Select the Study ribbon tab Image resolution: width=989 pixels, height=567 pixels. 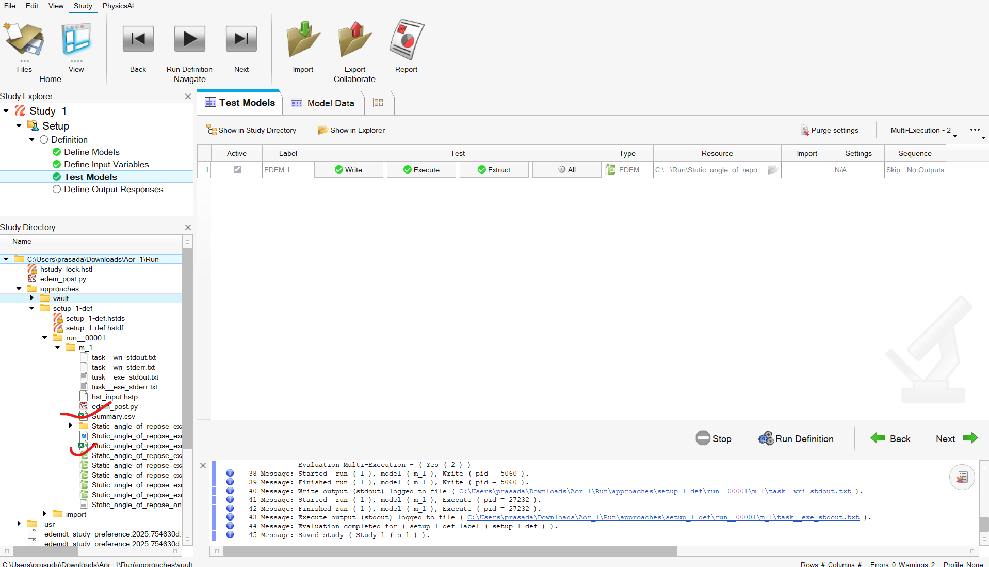(83, 6)
